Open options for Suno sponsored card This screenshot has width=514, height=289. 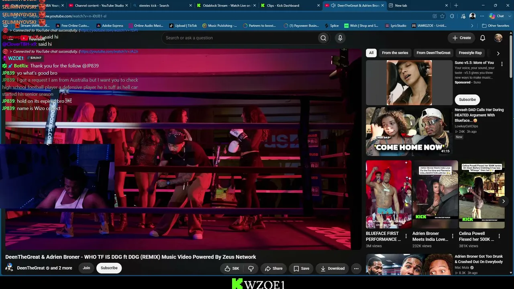502,63
